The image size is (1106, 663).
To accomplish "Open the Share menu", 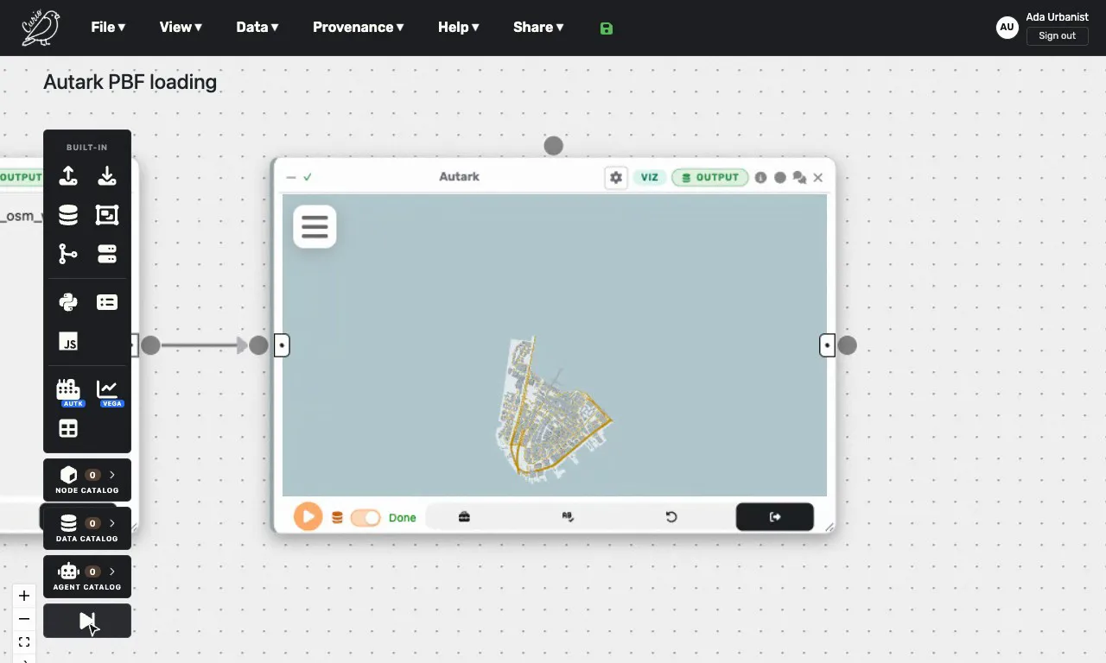I will click(x=538, y=27).
